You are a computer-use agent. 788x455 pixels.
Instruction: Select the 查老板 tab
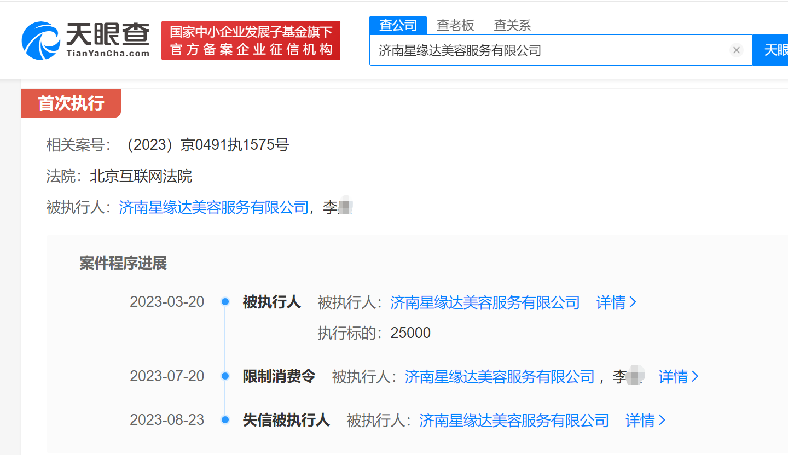click(x=455, y=25)
